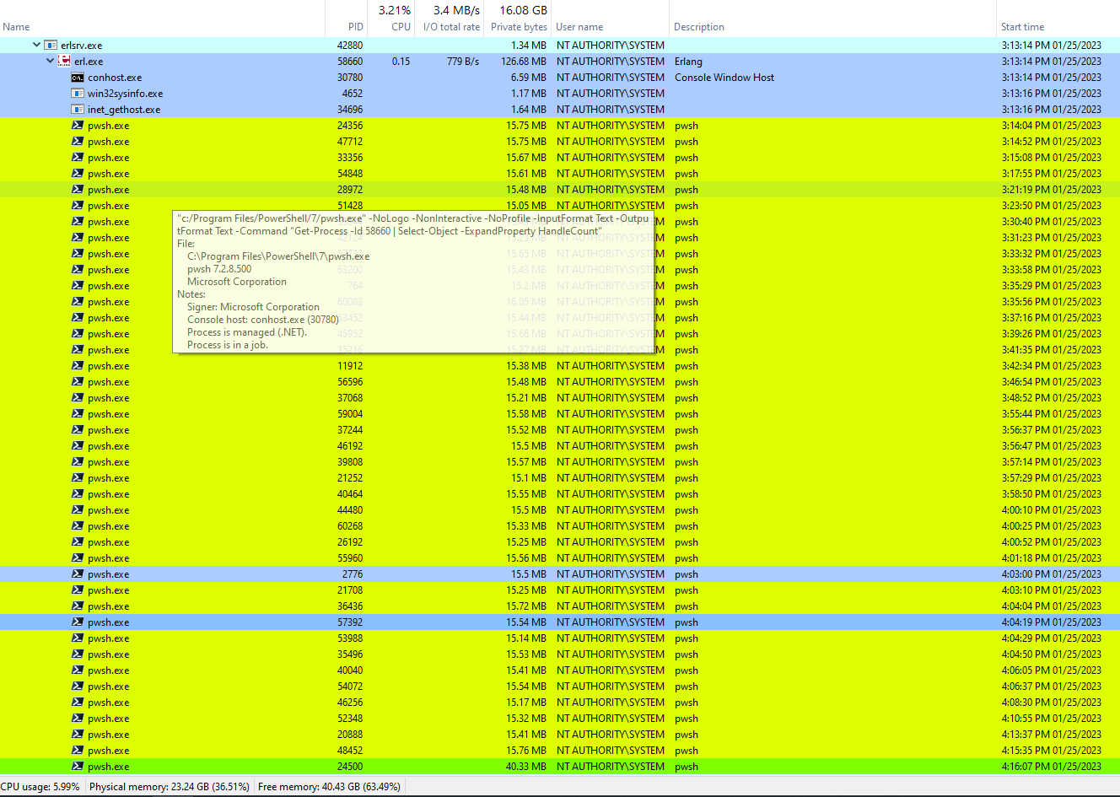
Task: Sort processes by the Start time column
Action: click(x=1020, y=26)
